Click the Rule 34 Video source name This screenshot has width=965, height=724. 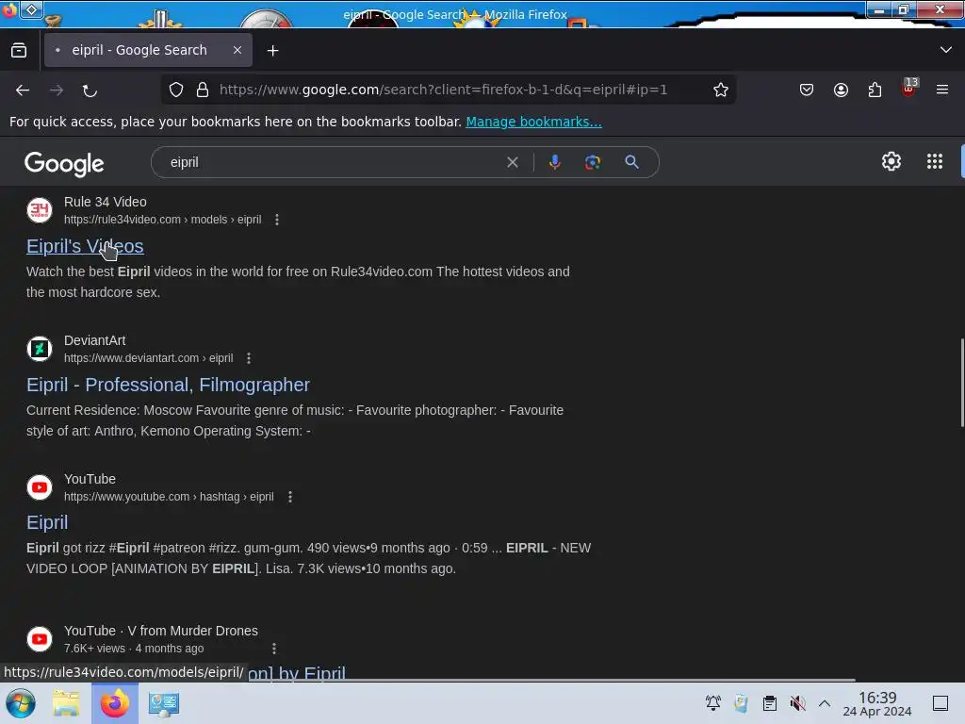click(x=106, y=202)
